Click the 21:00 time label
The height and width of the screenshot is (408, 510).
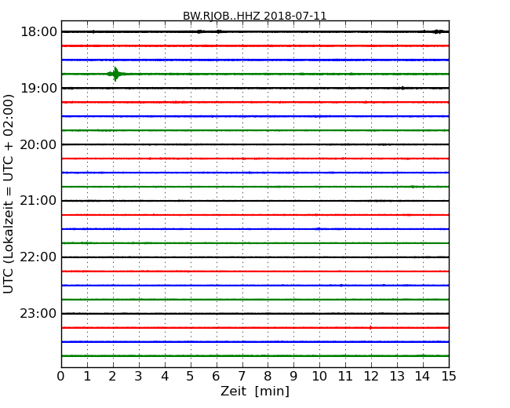38,201
